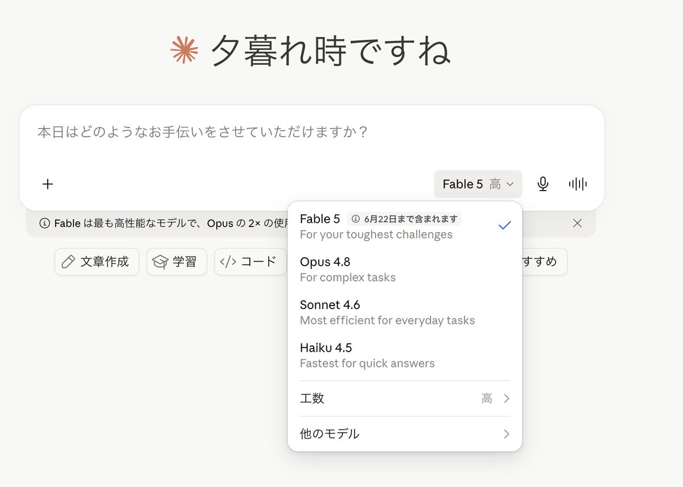683x487 pixels.
Task: Click the blue checkmark next to Fable 5
Action: (505, 225)
